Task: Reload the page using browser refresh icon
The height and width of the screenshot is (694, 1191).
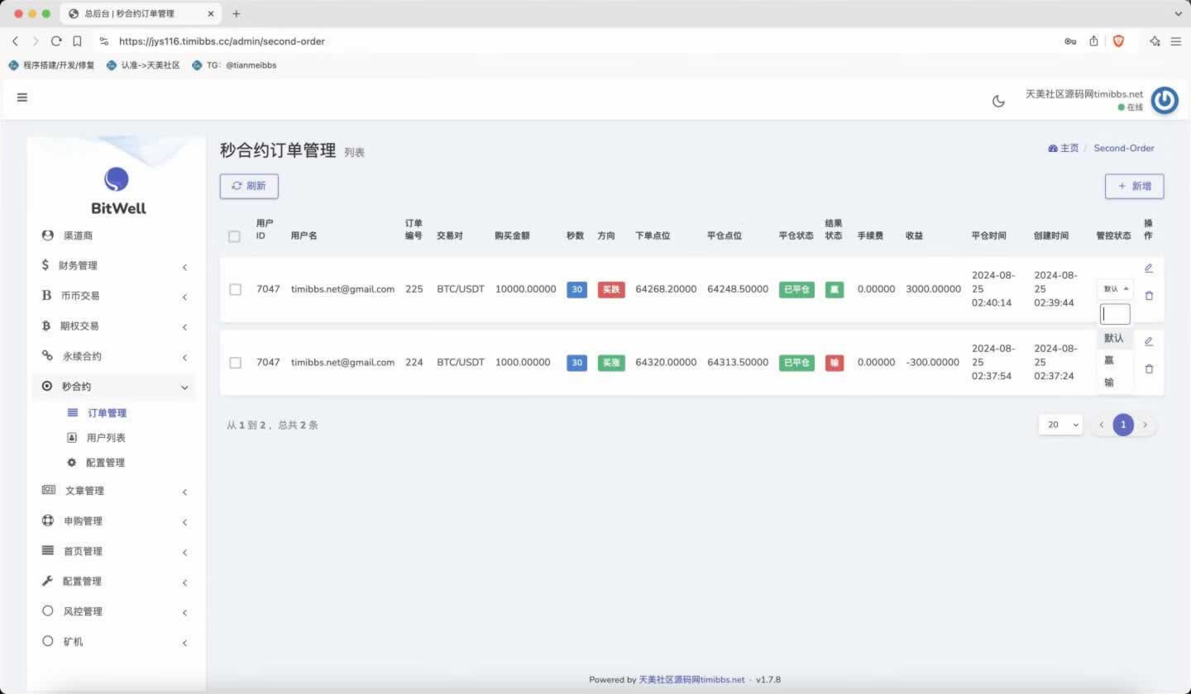Action: [x=56, y=41]
